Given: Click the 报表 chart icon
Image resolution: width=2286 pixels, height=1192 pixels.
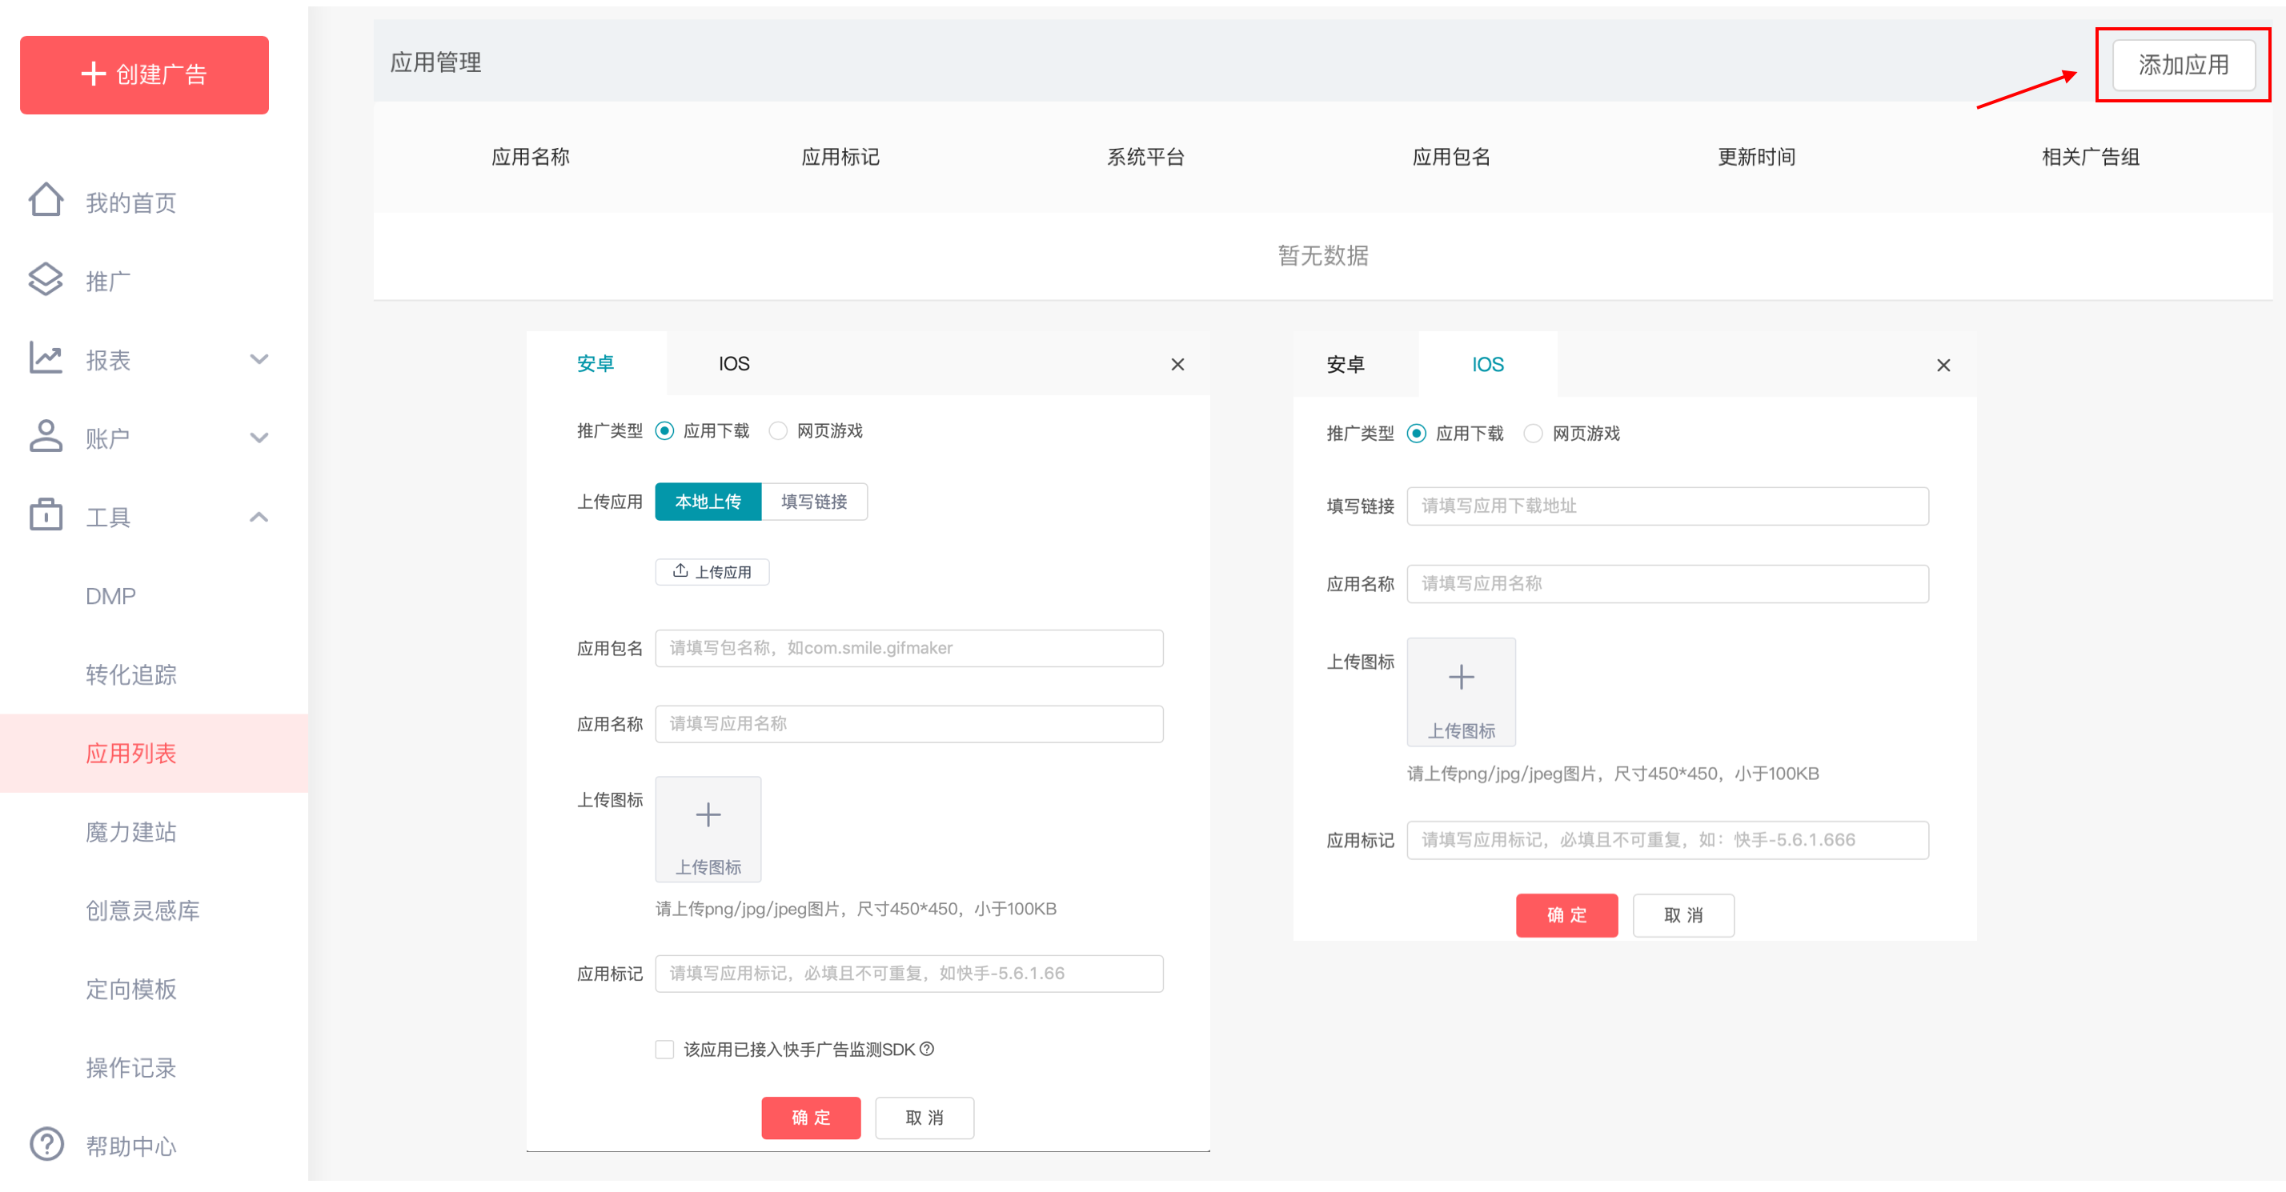Looking at the screenshot, I should [x=46, y=359].
